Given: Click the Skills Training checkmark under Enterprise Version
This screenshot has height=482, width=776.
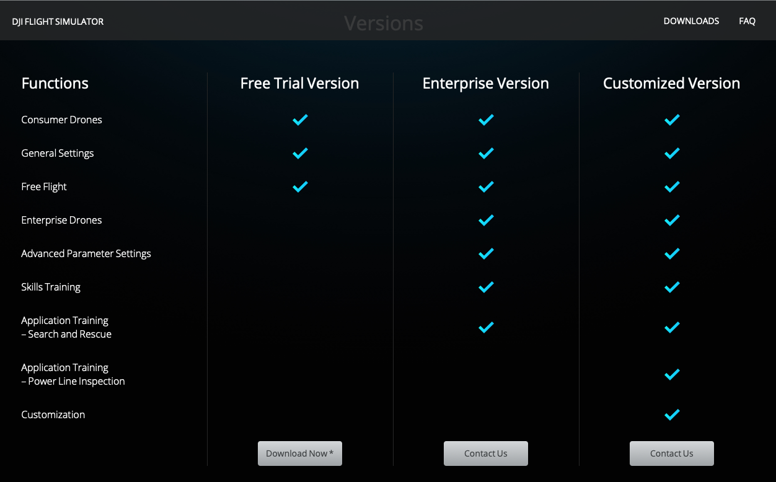Looking at the screenshot, I should coord(486,287).
